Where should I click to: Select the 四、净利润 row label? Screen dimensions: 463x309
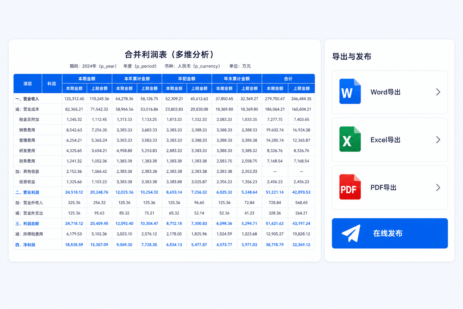[x=25, y=245]
